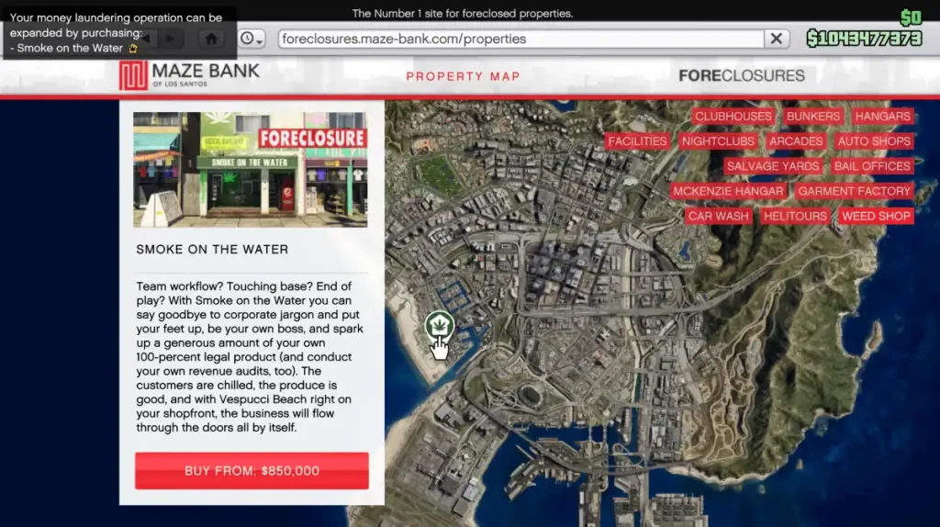Click the browser home icon
This screenshot has height=527, width=940.
(211, 39)
